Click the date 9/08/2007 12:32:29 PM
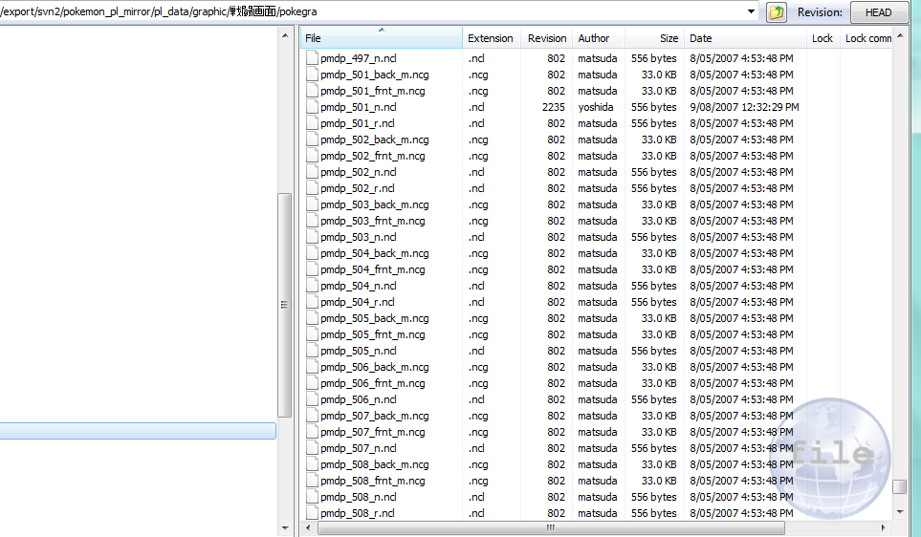 click(744, 107)
